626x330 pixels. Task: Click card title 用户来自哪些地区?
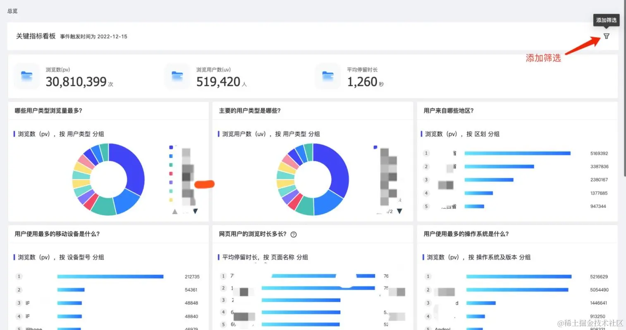449,111
